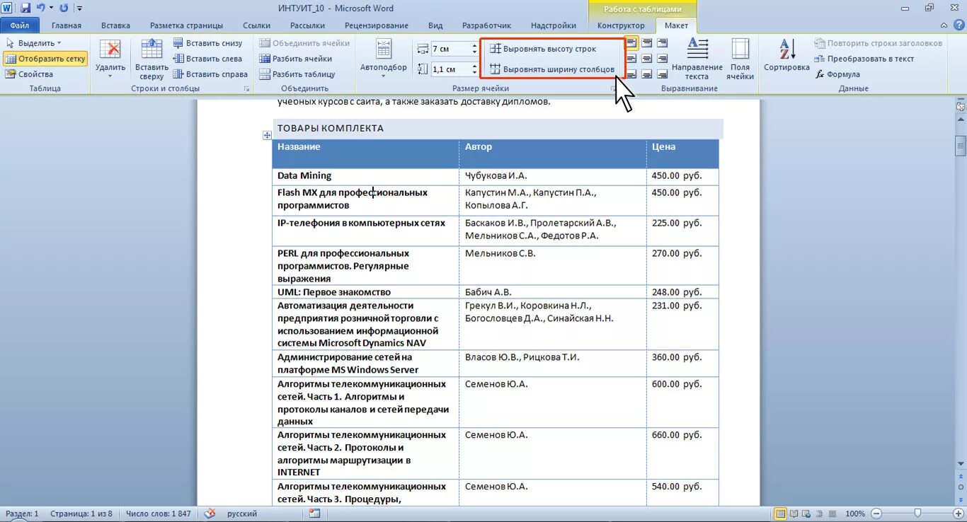This screenshot has width=967, height=522.
Task: Switch to Web Layout view
Action: coord(805,514)
